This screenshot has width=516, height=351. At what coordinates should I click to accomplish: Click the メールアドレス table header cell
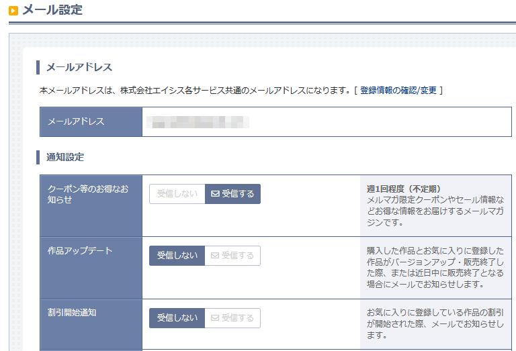point(91,121)
